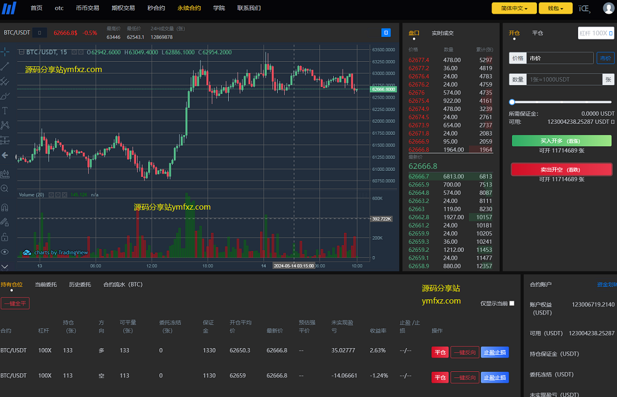Select the crosshair cursor tool
617x397 pixels.
click(x=5, y=51)
